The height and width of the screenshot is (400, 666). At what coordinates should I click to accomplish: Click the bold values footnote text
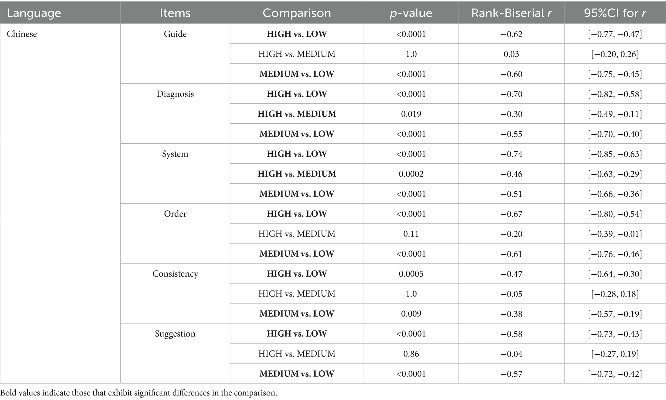click(x=138, y=393)
